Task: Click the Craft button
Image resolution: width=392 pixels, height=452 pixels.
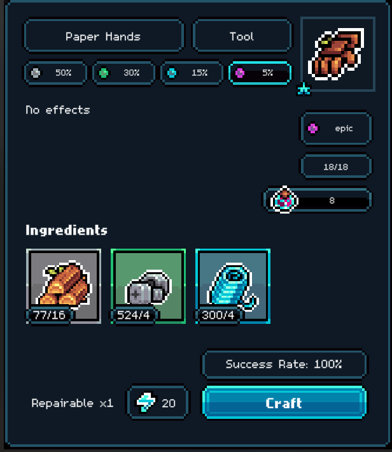Action: click(284, 402)
